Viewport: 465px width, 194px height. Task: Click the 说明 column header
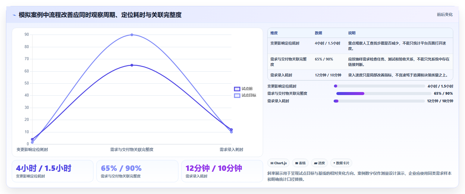tap(352, 33)
